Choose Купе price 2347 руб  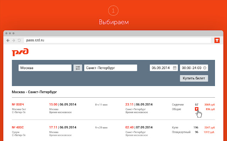point(210,128)
